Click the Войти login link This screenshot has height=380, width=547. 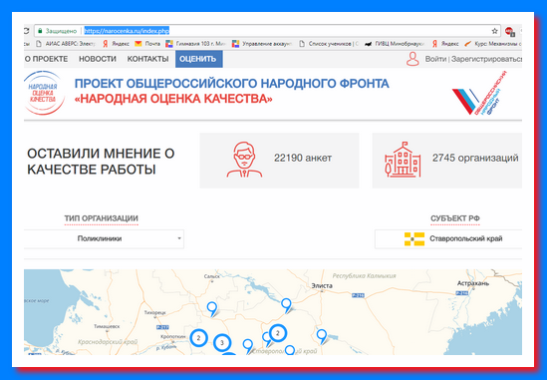click(435, 59)
